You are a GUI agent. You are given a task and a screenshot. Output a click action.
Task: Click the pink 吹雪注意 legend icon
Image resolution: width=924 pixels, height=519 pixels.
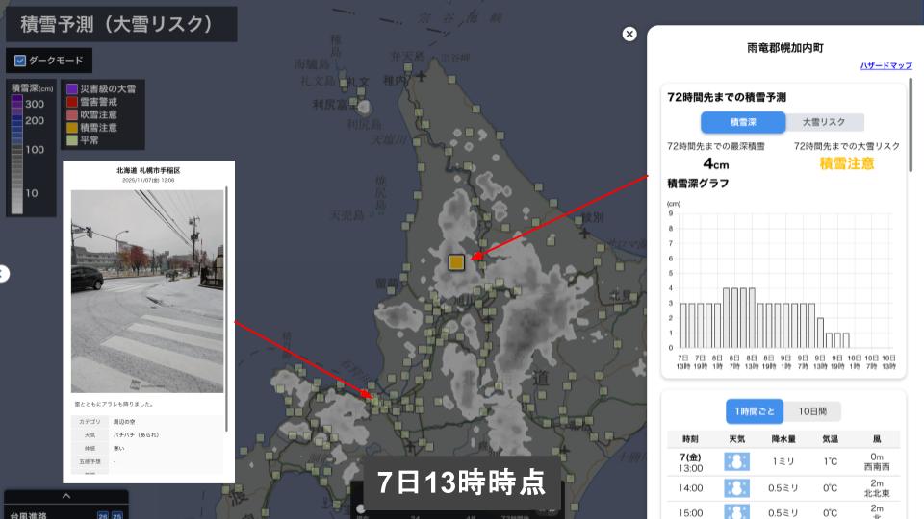coord(72,114)
